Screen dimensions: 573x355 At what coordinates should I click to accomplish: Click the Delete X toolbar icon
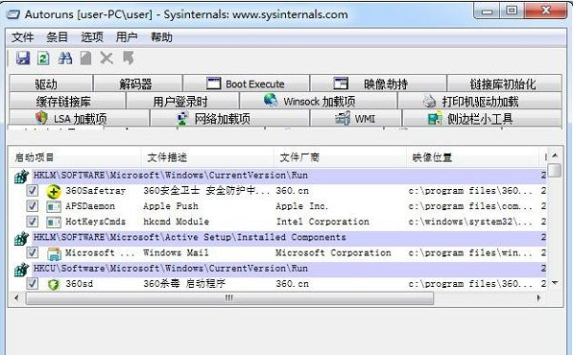click(107, 59)
